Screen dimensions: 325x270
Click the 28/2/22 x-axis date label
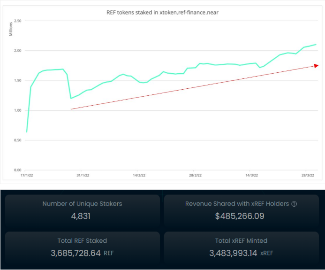[195, 175]
